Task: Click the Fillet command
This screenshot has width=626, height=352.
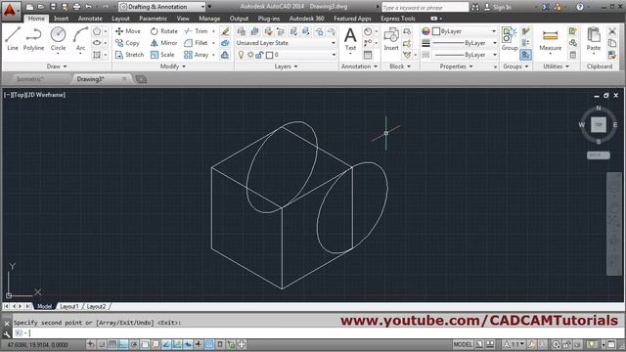Action: point(196,43)
